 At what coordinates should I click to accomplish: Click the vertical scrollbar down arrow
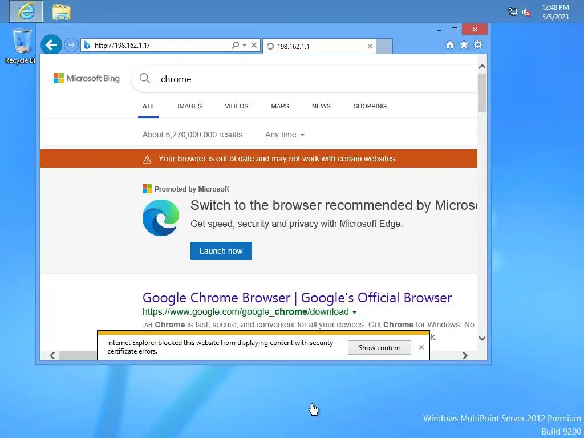[482, 339]
